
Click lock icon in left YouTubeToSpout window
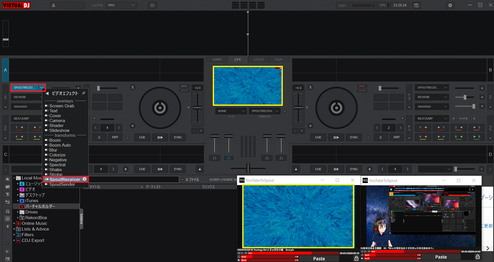[356, 258]
